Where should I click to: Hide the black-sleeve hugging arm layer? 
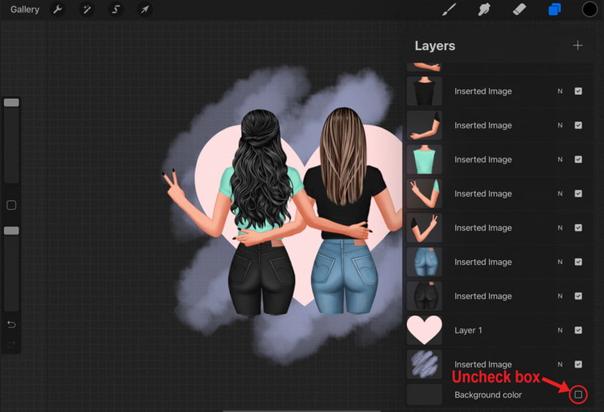pyautogui.click(x=578, y=125)
